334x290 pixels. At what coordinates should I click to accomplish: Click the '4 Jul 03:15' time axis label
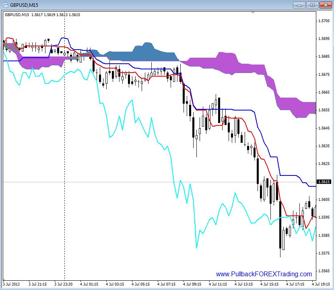coord(115,284)
